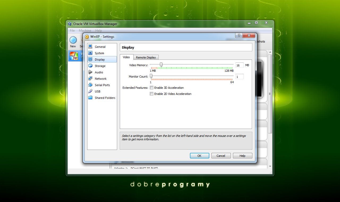
Task: Open the File menu in VirtualBox Manager
Action: [x=72, y=31]
